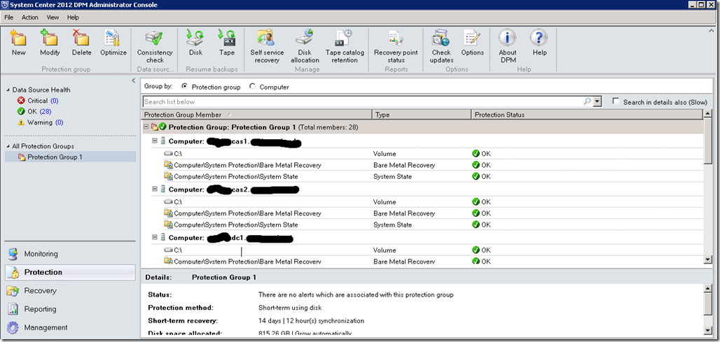
Task: Collapse Data Source Health section
Action: point(8,90)
